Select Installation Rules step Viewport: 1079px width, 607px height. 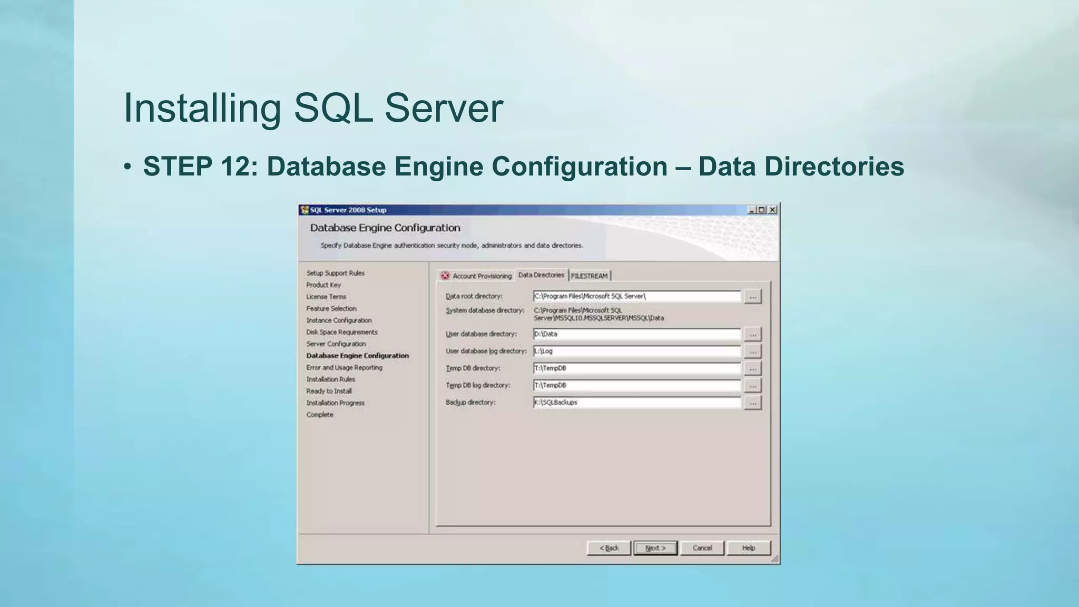pos(331,379)
